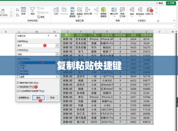Toggle 每组数据分页 checkbox
The image size is (178, 131).
[x=18, y=87]
